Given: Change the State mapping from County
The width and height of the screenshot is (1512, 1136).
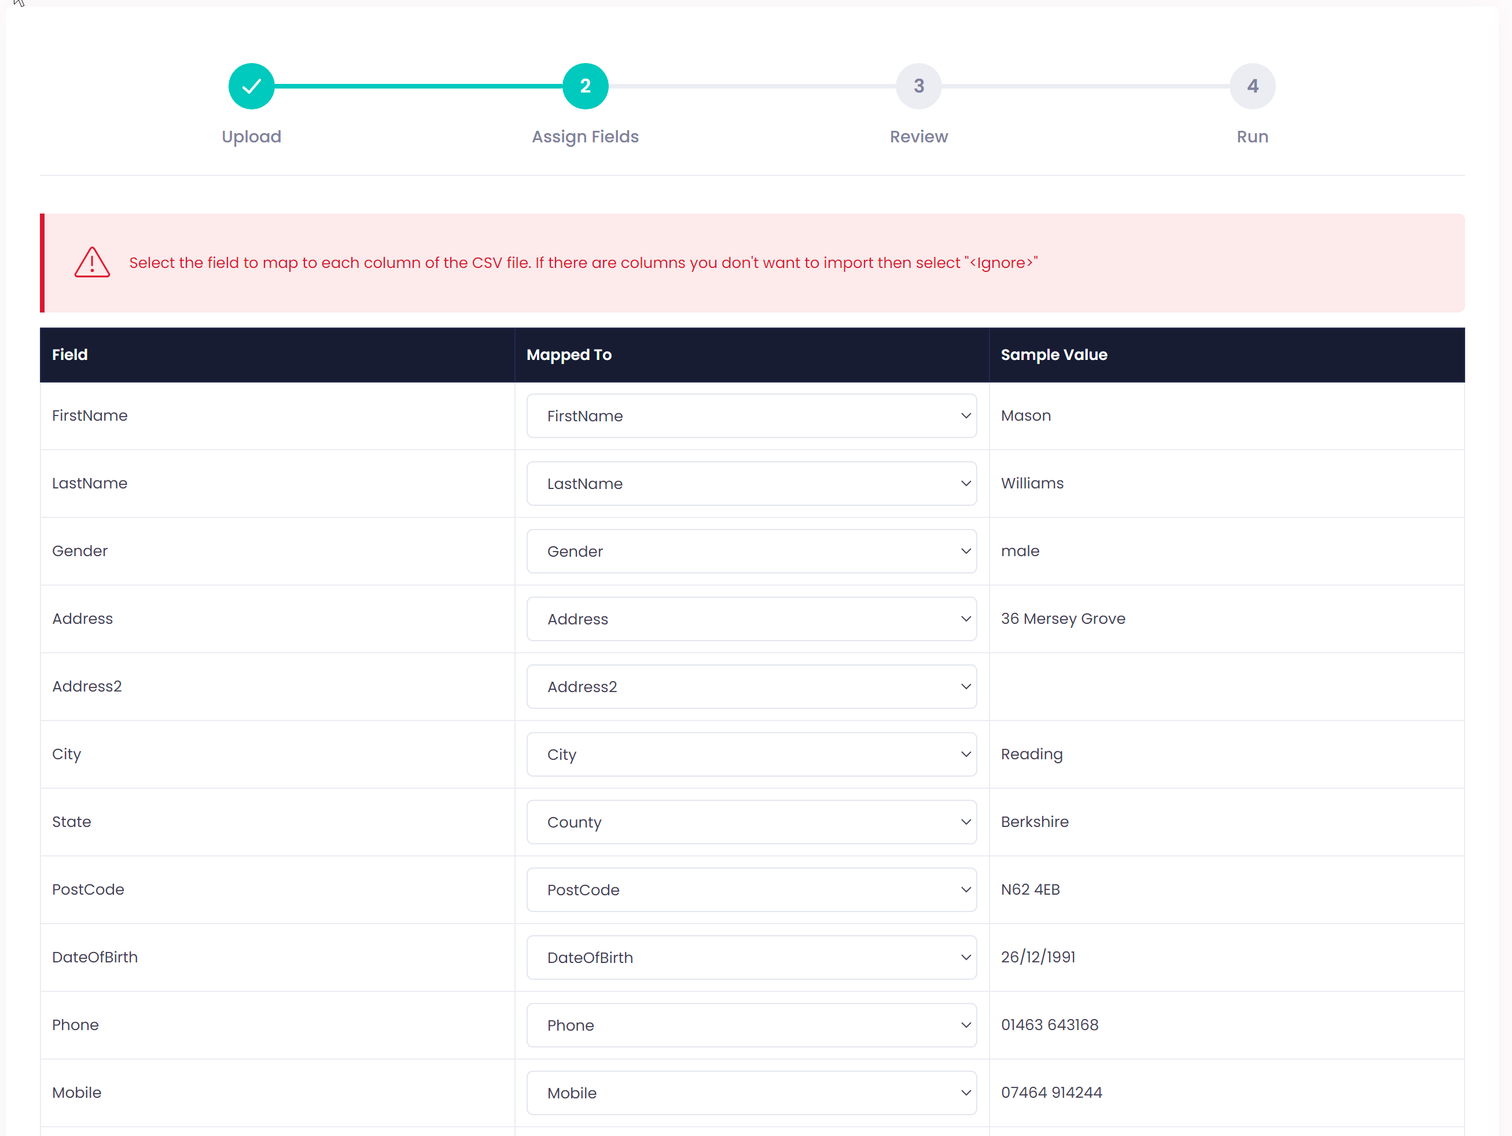Looking at the screenshot, I should pos(751,822).
